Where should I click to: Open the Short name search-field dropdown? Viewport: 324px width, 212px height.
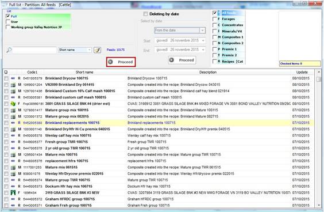tap(89, 50)
